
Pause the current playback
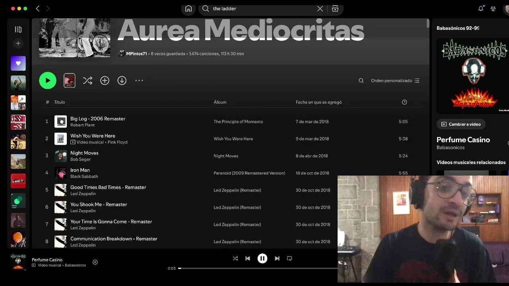click(262, 258)
